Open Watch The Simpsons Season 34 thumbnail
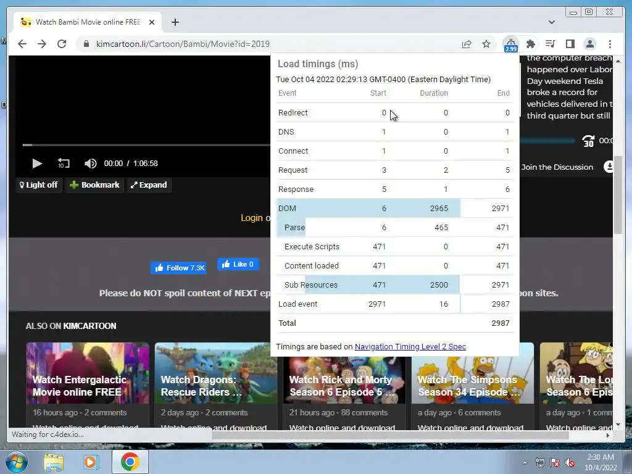The height and width of the screenshot is (474, 632). tap(472, 380)
